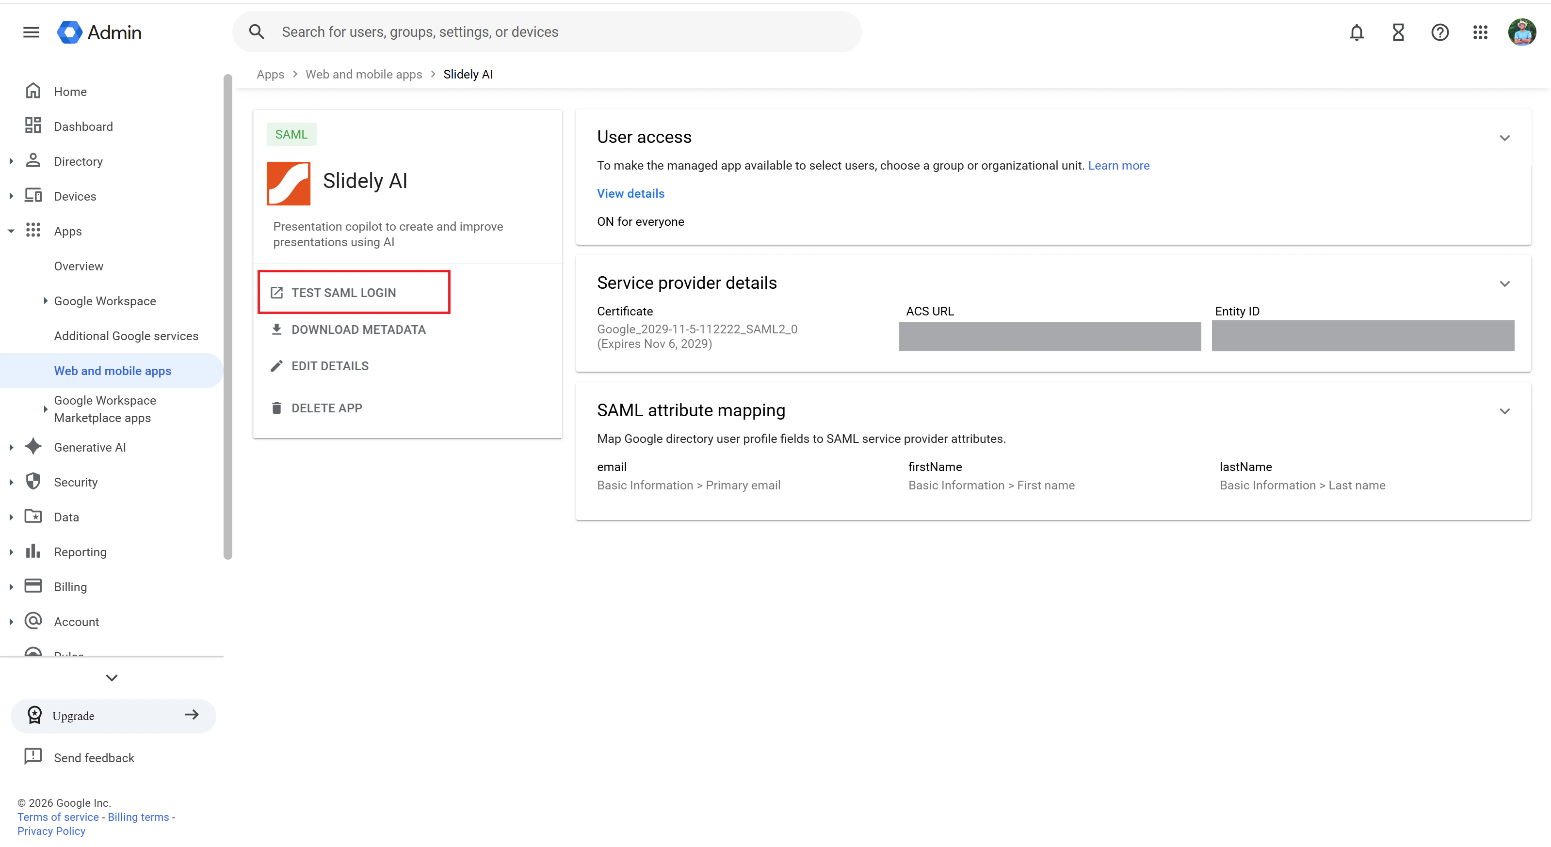The width and height of the screenshot is (1551, 847).
Task: Click the Reporting bar chart icon
Action: point(33,551)
